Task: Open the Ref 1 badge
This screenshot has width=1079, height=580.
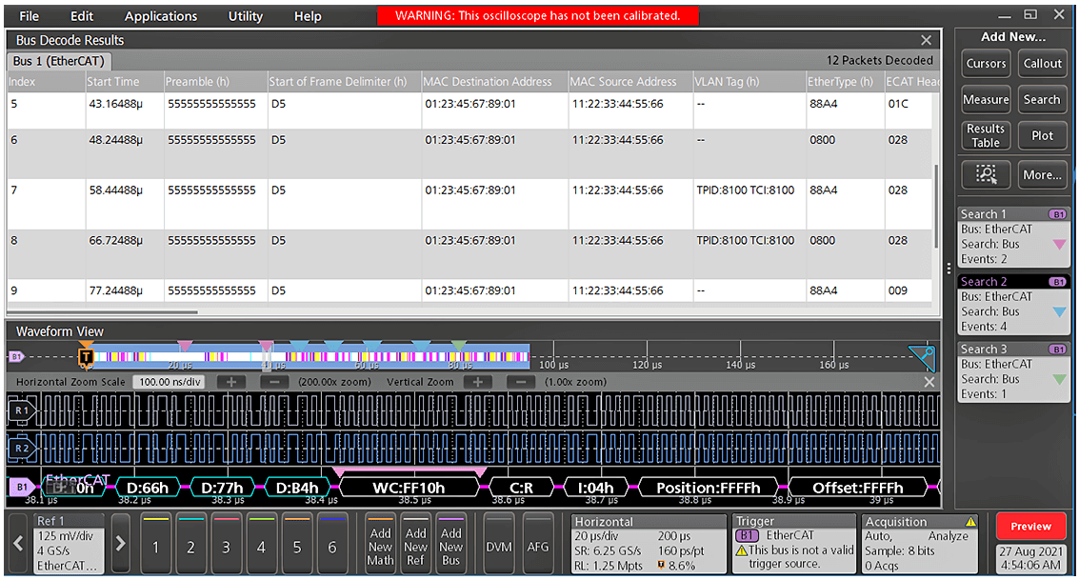Action: point(69,544)
